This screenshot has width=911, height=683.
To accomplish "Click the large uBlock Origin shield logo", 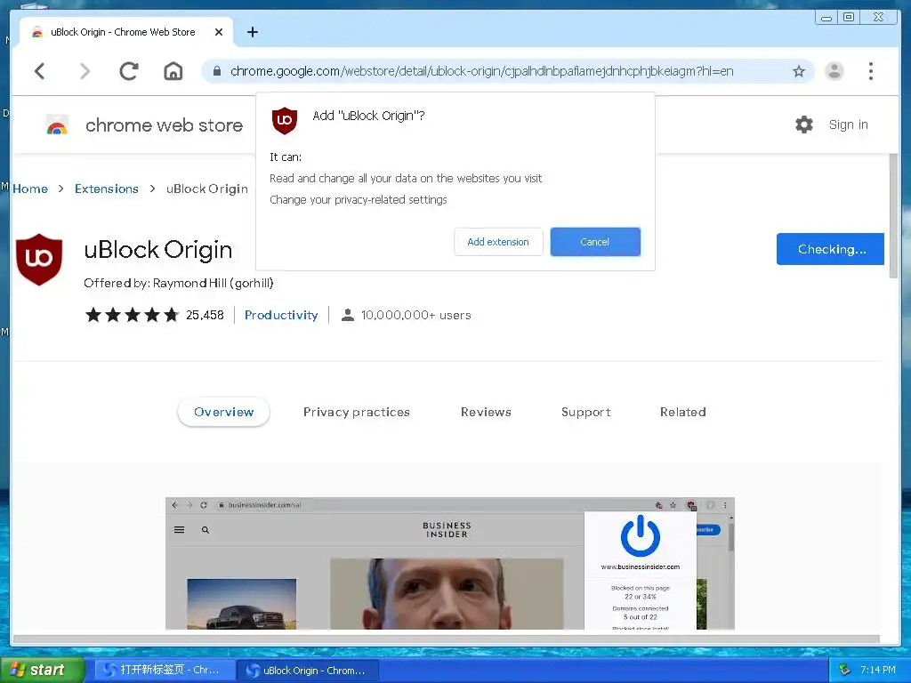I will [39, 259].
